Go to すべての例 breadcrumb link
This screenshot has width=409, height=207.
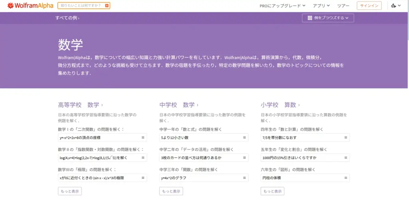click(67, 18)
